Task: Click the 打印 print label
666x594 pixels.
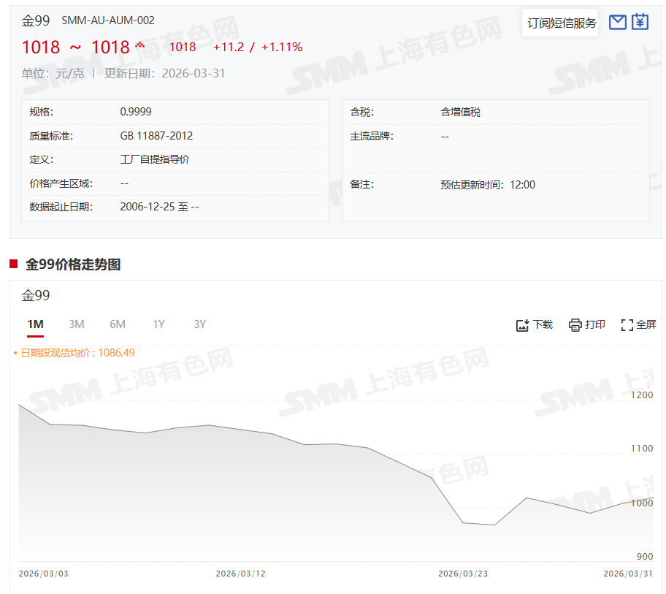Action: [x=595, y=325]
